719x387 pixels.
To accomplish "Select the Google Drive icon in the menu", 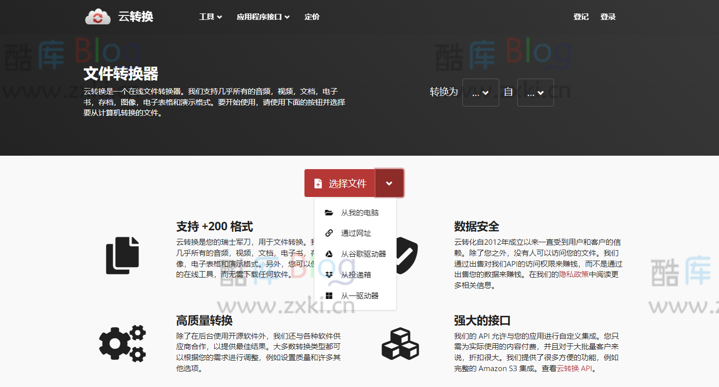I will (x=328, y=254).
